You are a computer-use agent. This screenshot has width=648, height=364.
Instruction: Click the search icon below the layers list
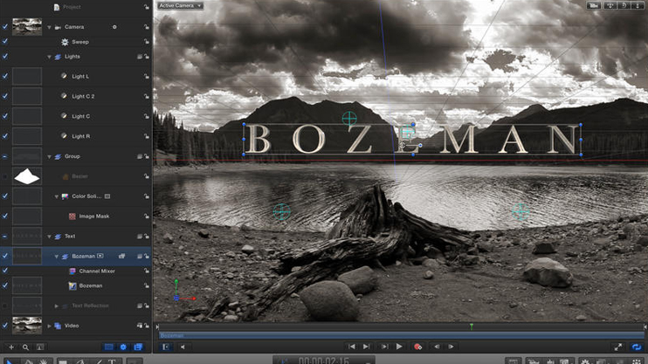25,347
